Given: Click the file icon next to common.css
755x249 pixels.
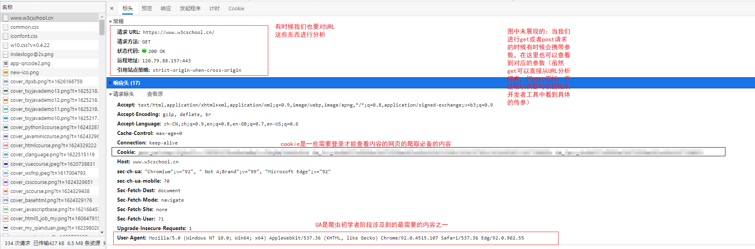Looking at the screenshot, I should tap(6, 27).
